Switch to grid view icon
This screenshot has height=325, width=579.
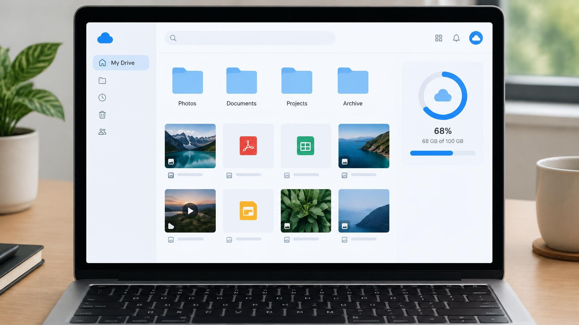point(439,38)
